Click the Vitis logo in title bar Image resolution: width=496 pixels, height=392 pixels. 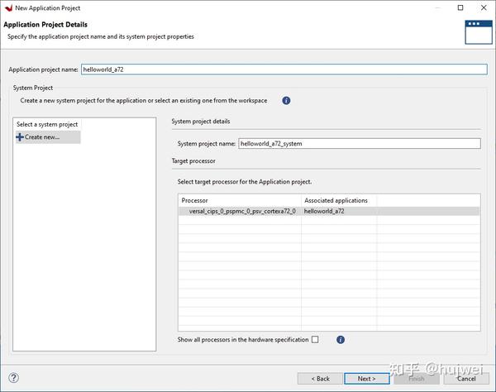(8, 7)
